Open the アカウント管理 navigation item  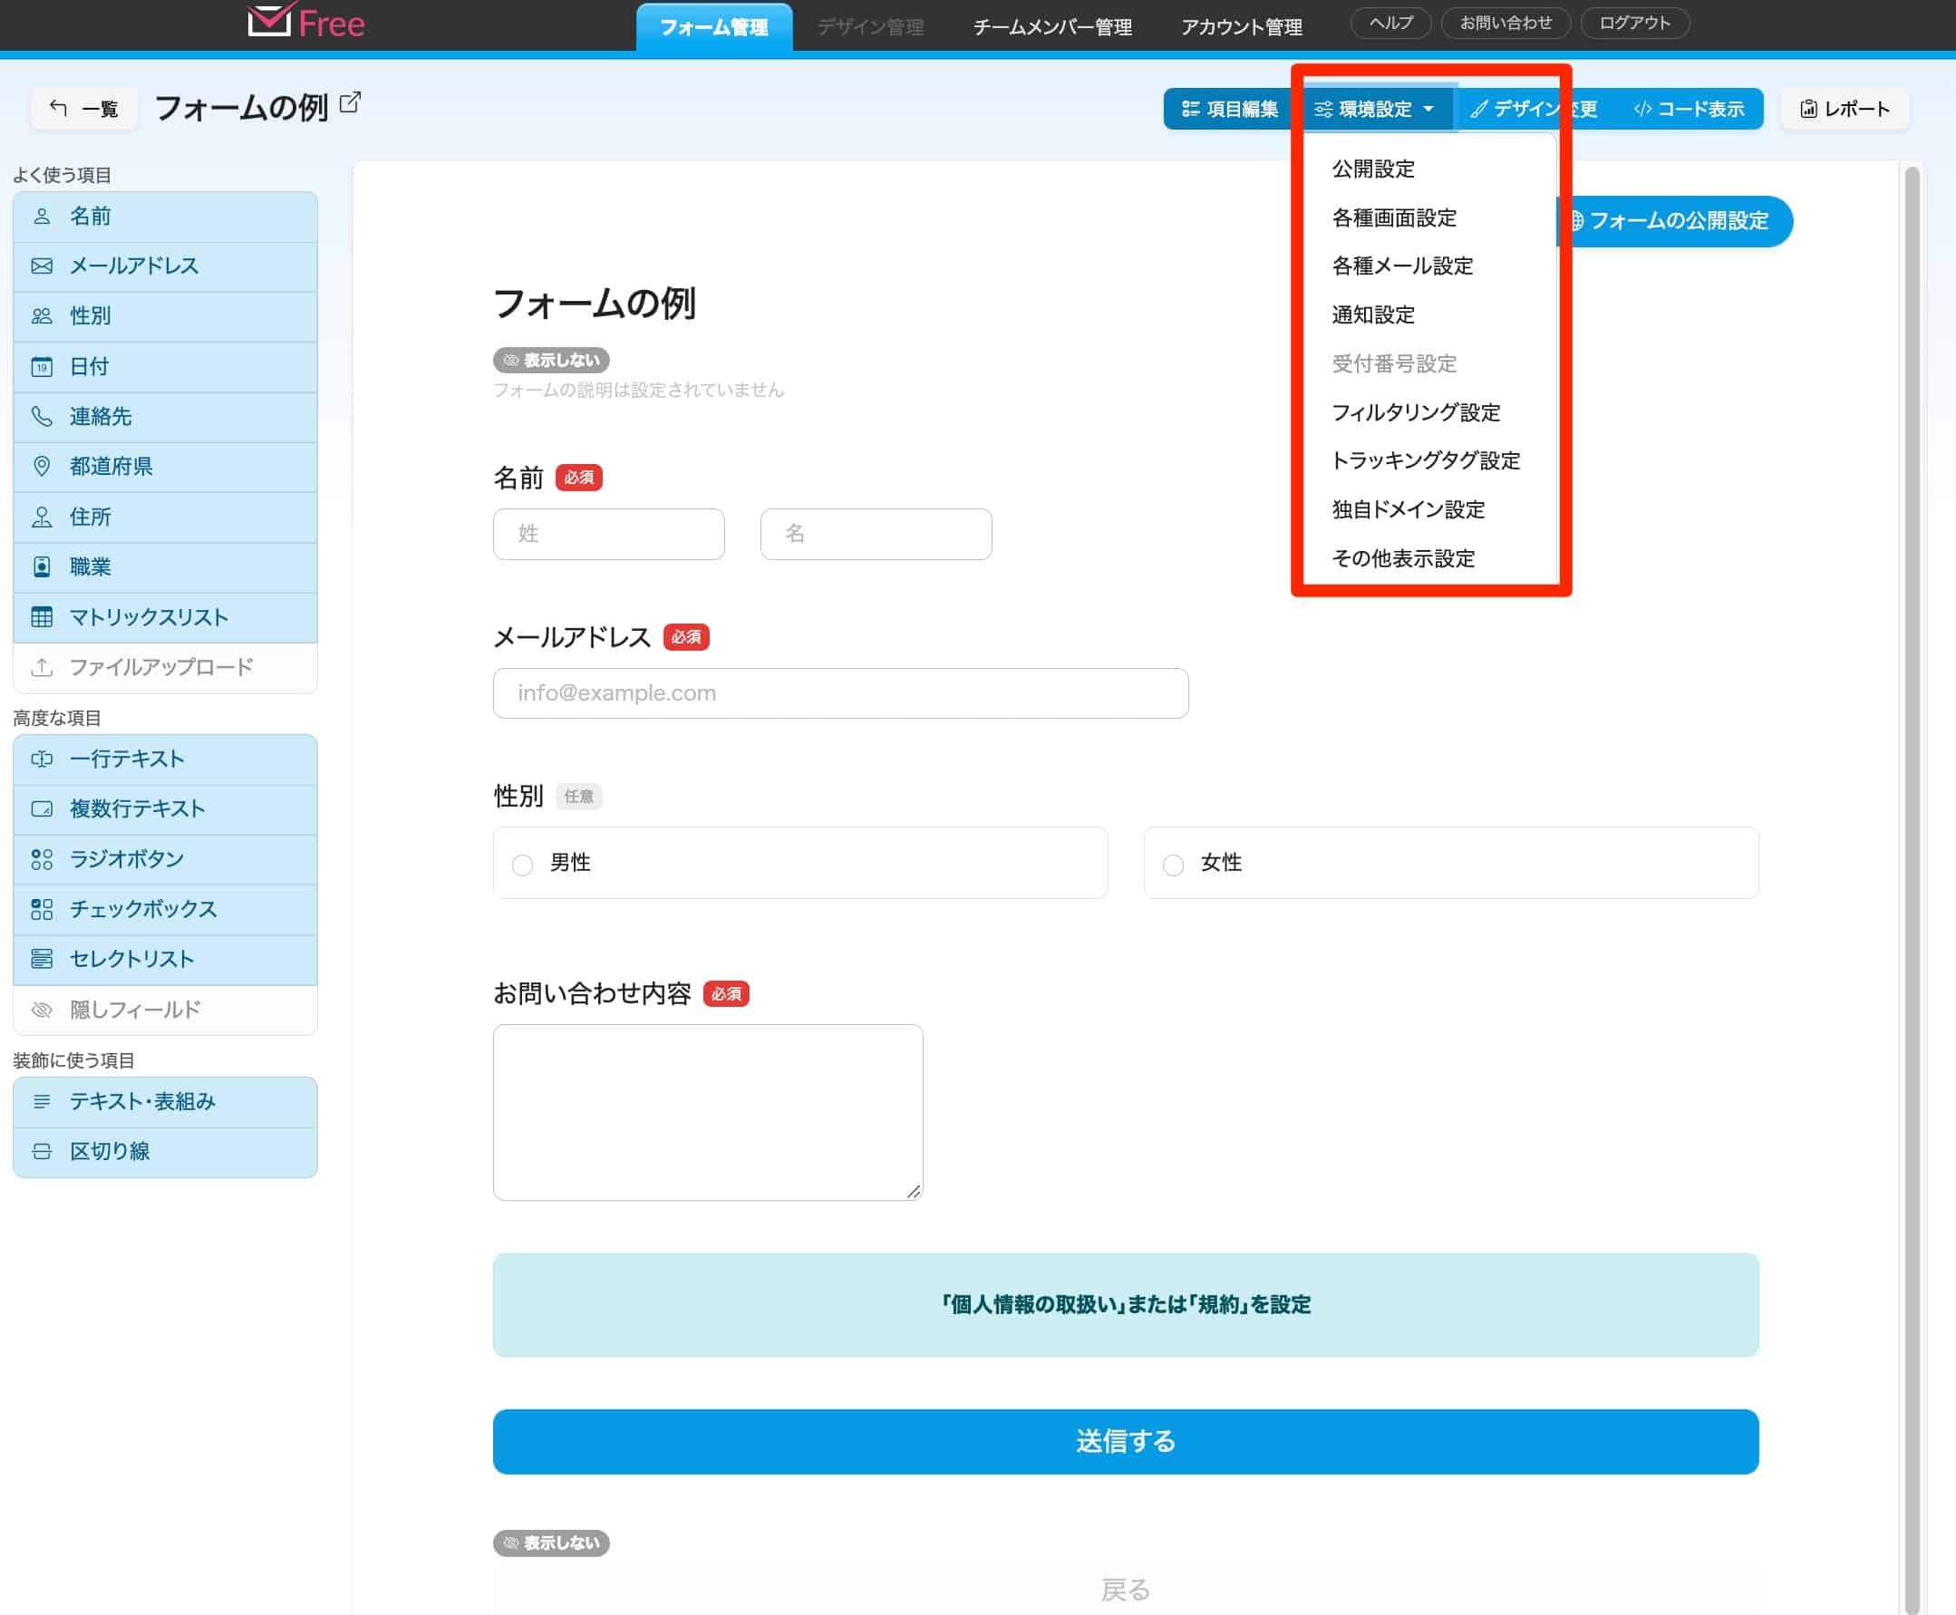tap(1242, 27)
